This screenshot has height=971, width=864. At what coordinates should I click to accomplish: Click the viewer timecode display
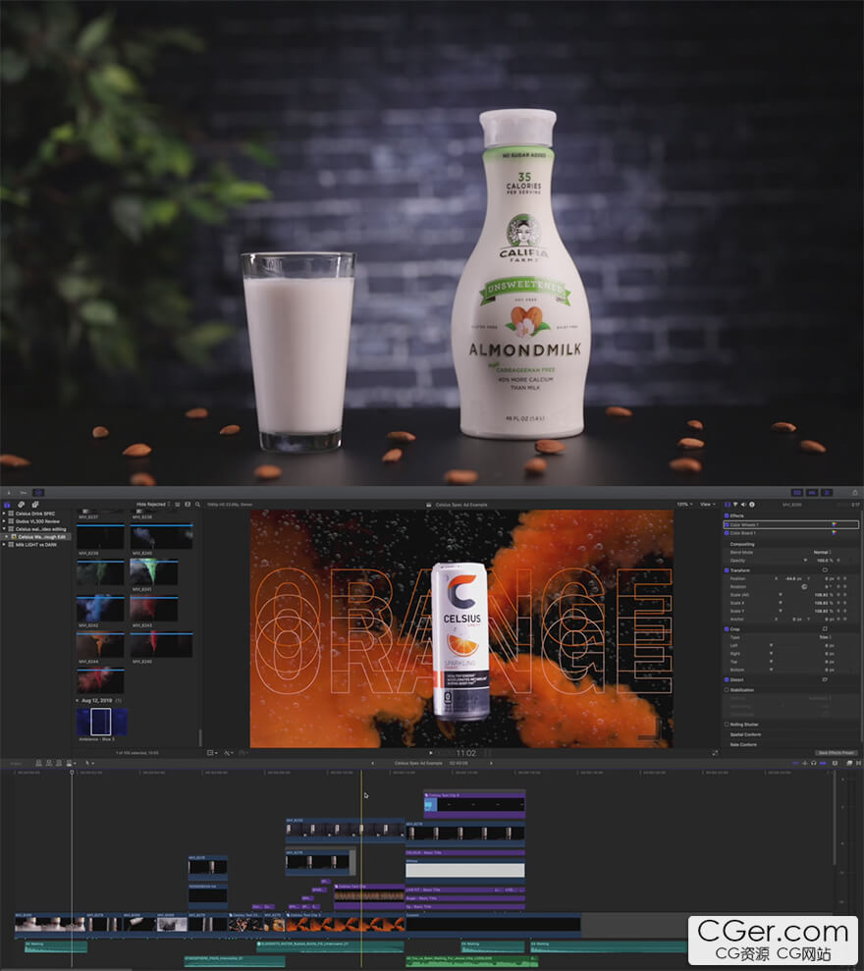(465, 753)
